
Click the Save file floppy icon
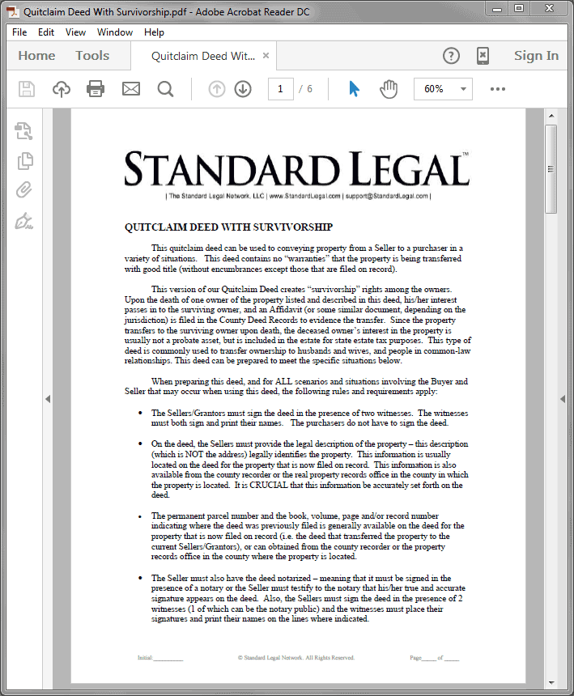click(x=26, y=89)
